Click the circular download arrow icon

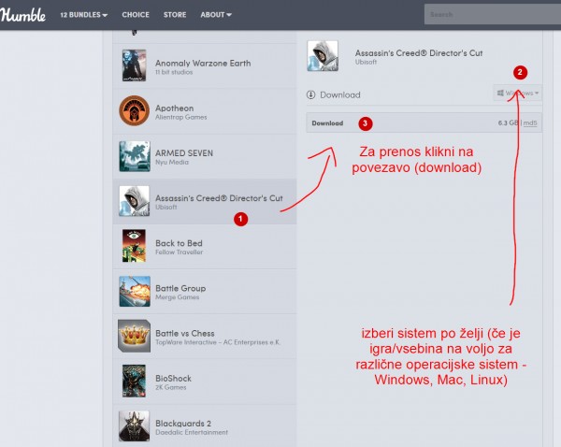click(x=311, y=94)
